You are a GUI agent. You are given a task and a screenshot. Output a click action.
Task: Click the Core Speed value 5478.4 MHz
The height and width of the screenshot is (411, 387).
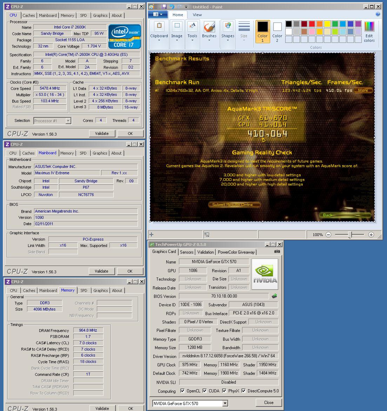tap(50, 88)
